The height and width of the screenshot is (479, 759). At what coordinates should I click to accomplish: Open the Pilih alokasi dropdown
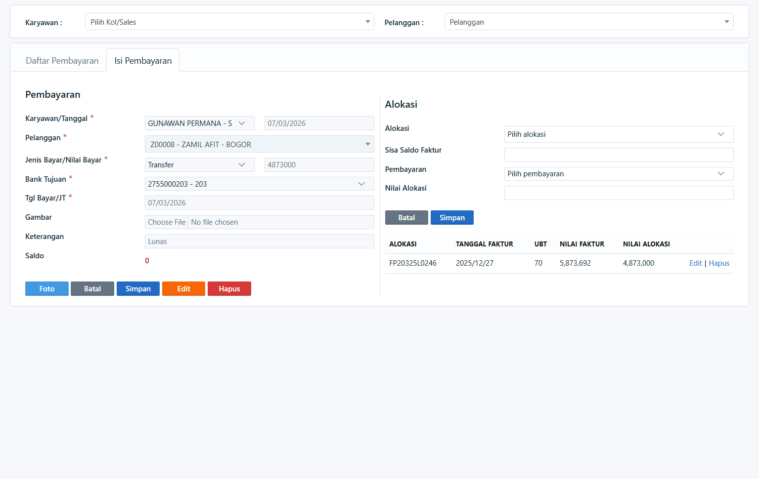(618, 134)
